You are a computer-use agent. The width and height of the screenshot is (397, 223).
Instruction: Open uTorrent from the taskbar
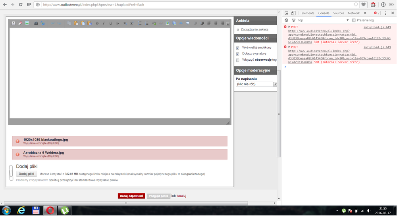pyautogui.click(x=65, y=210)
